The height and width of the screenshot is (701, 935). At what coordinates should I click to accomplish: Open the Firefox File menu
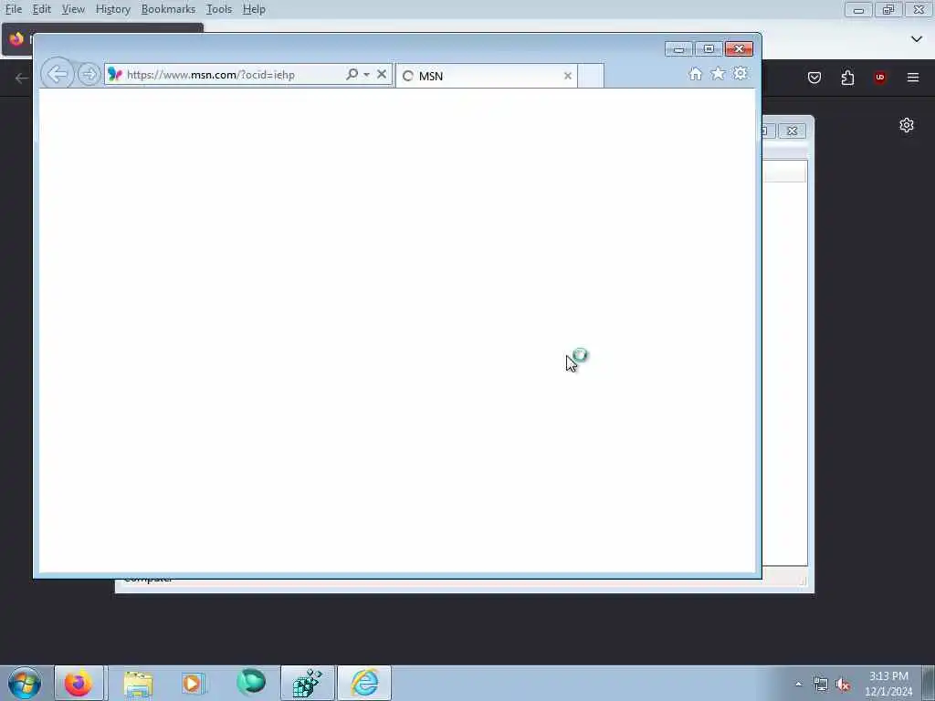click(x=13, y=9)
